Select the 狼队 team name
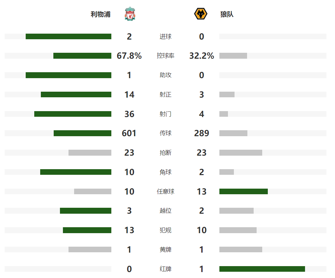This screenshot has width=335, height=278. tap(227, 14)
